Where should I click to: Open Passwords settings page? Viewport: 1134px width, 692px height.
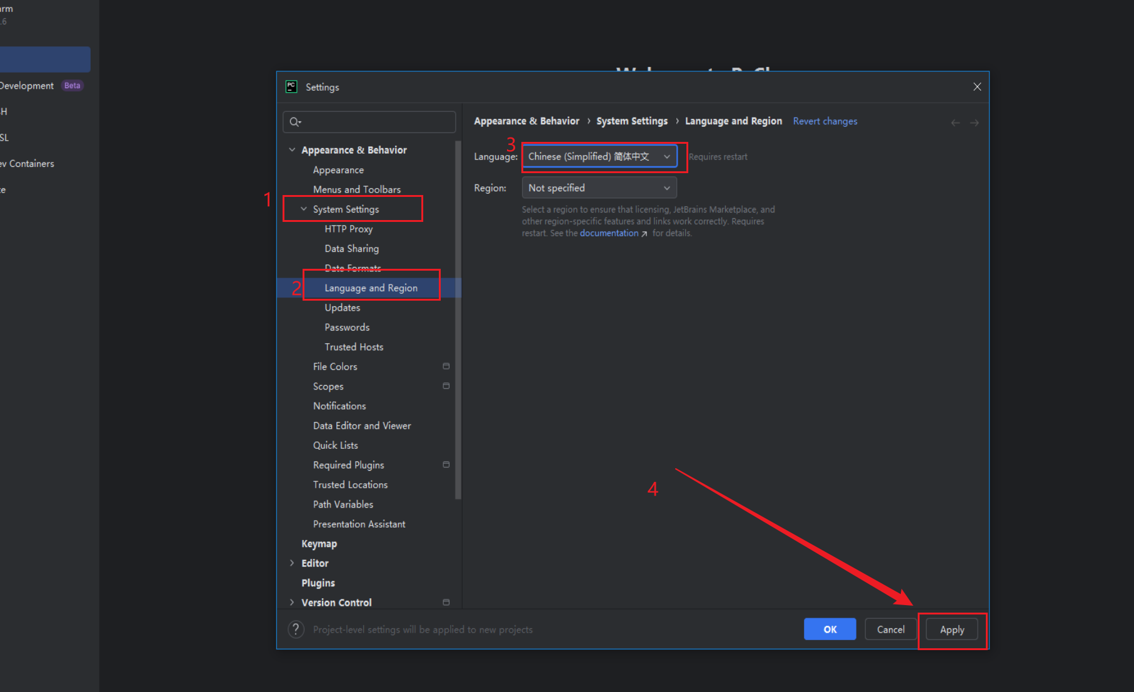pos(347,328)
